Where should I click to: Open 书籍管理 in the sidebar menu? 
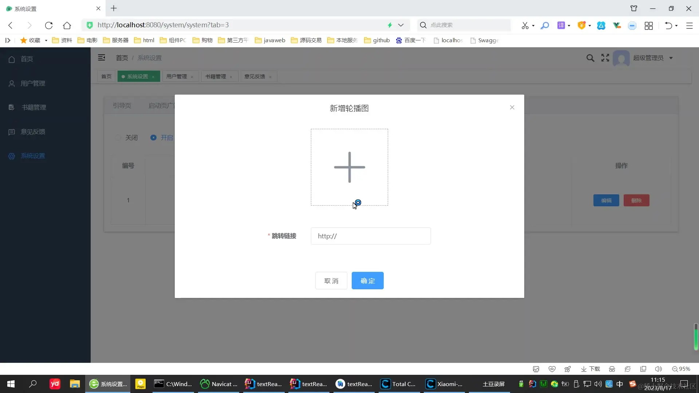coord(33,107)
